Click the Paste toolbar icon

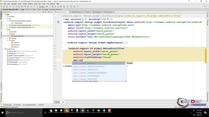(x=22, y=6)
